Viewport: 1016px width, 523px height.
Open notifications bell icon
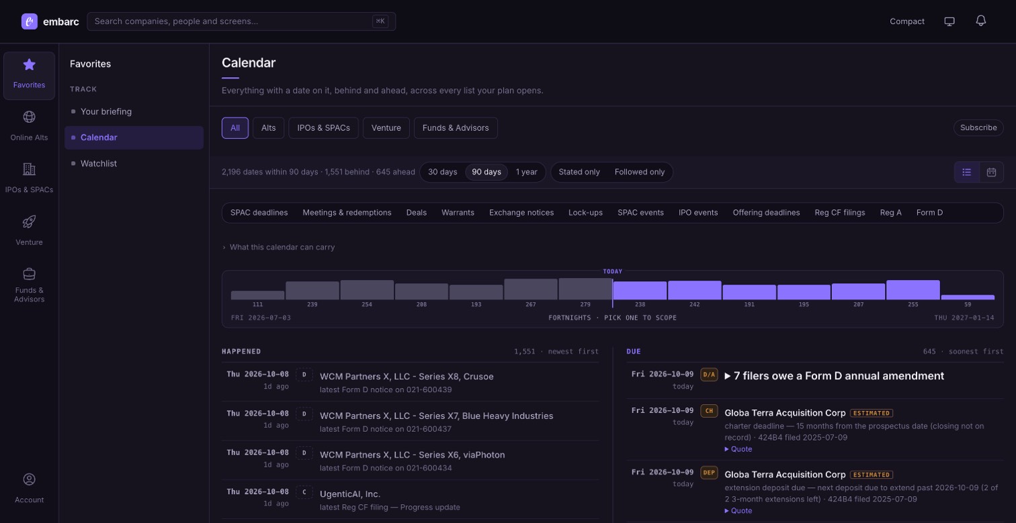(981, 21)
